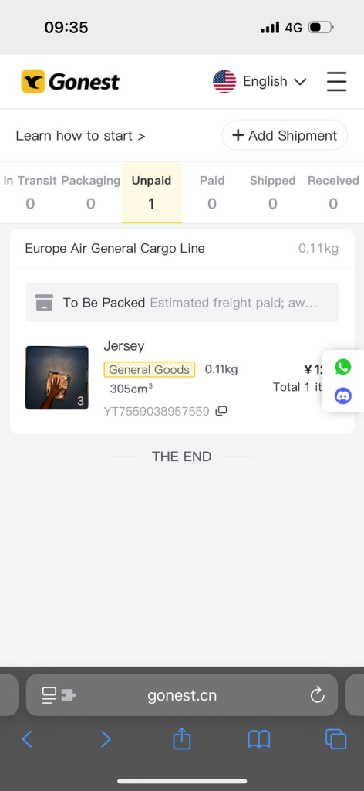This screenshot has width=364, height=791.
Task: Open WhatsApp support chat icon
Action: 343,367
